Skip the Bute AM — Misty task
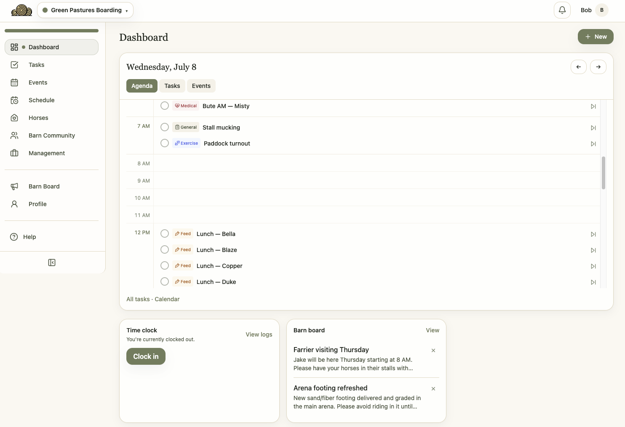Screen dimensions: 625x427 pos(593,106)
